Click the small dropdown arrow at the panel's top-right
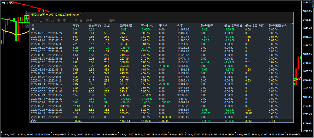314x138 pixels. [292, 23]
